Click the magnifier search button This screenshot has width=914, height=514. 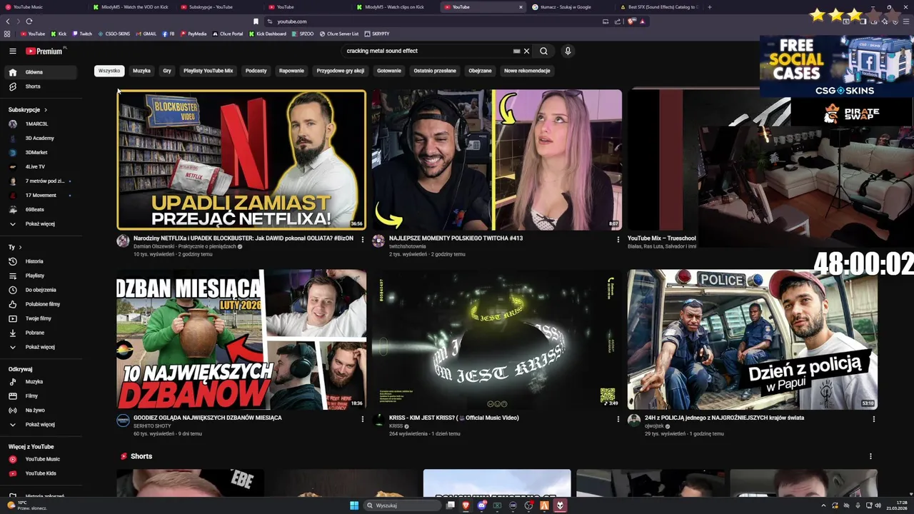click(x=543, y=51)
